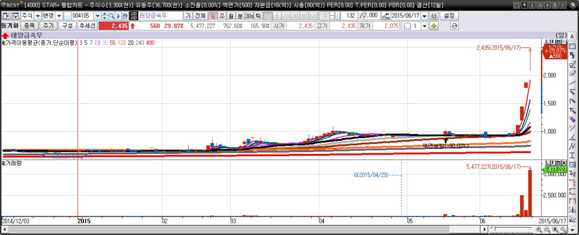Select the diagonal trend line drawing tool
The height and width of the screenshot is (235, 579).
[x=572, y=83]
